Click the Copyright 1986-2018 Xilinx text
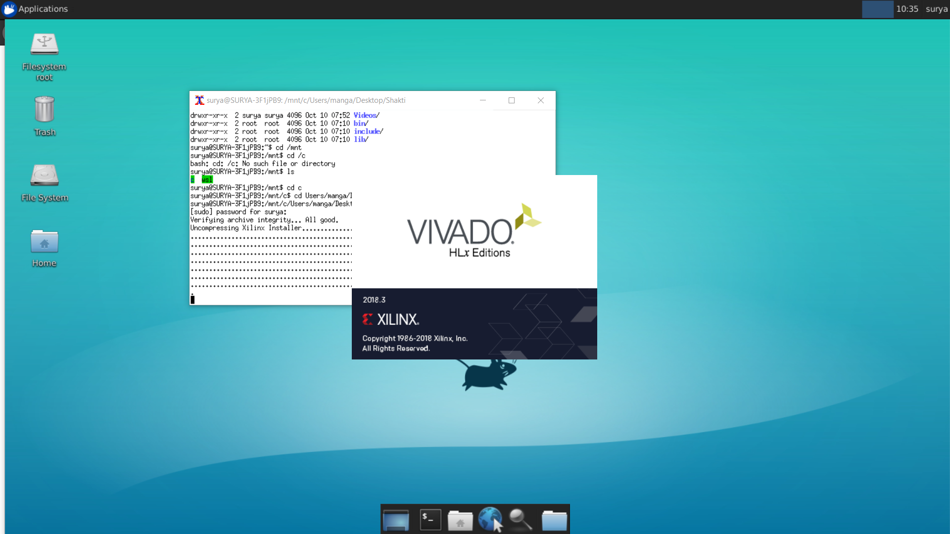Viewport: 950px width, 534px height. 415,339
